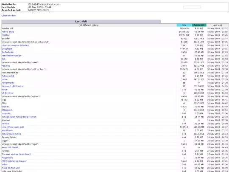Select the BBot row name
This screenshot has height=172, width=229.
click(x=4, y=103)
